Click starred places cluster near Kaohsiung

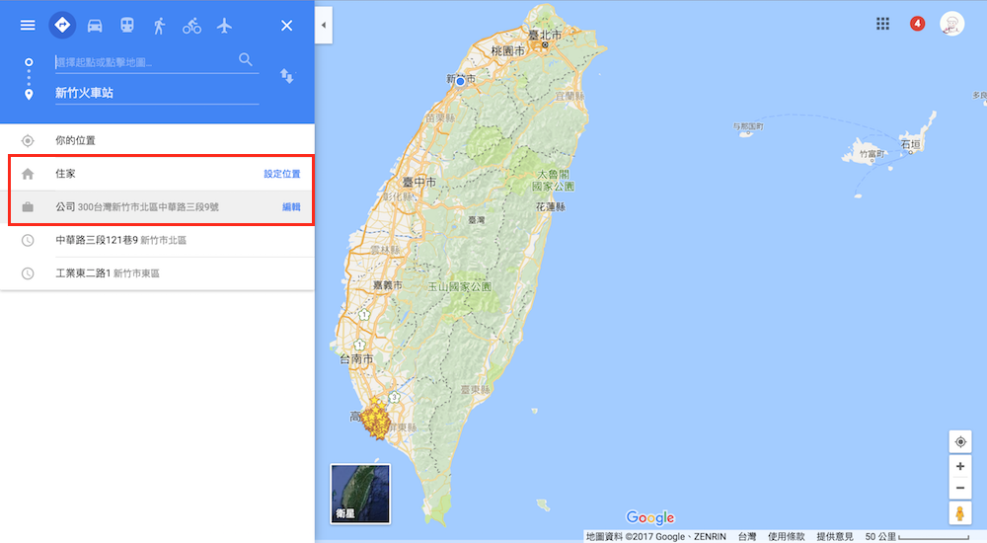376,419
